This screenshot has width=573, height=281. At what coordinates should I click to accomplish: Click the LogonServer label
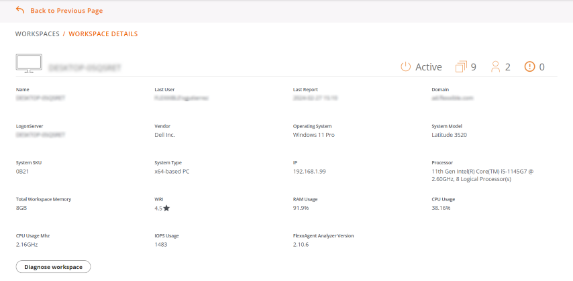coord(30,127)
